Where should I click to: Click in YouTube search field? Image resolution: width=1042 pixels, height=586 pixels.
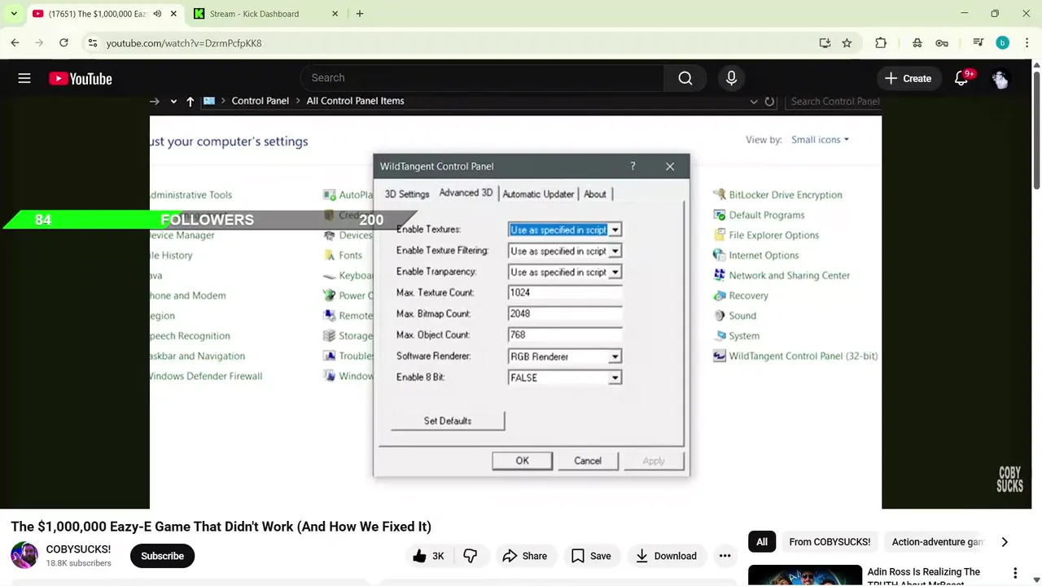pyautogui.click(x=482, y=78)
